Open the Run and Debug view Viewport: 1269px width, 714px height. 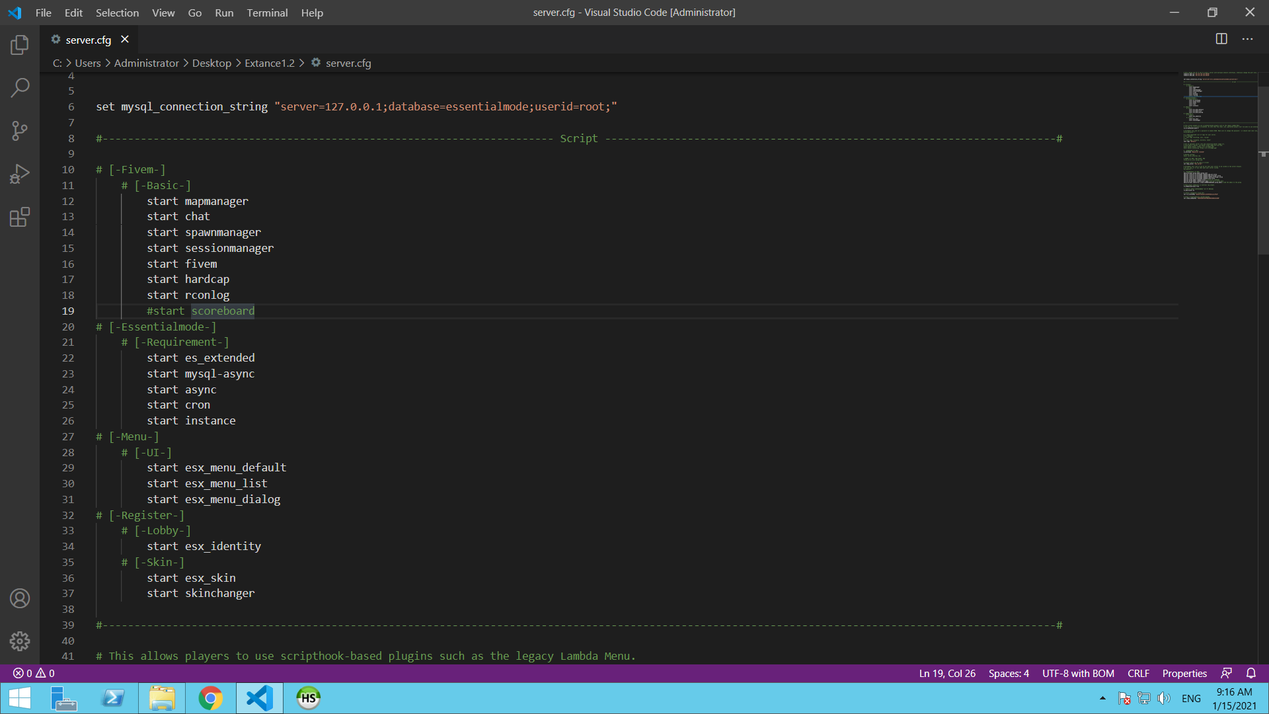point(20,174)
